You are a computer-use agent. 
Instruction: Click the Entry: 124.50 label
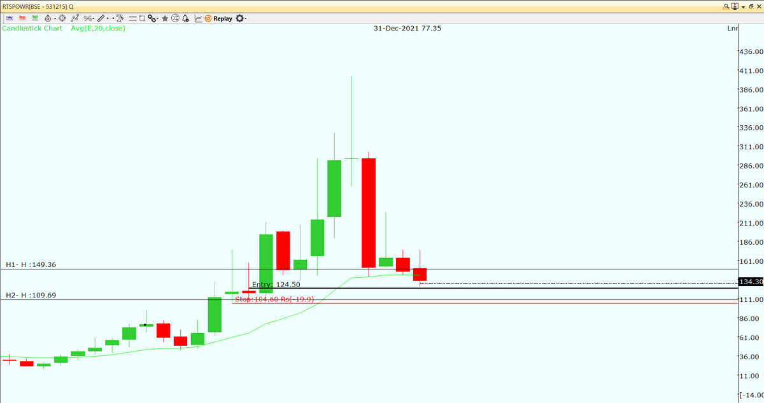[276, 285]
